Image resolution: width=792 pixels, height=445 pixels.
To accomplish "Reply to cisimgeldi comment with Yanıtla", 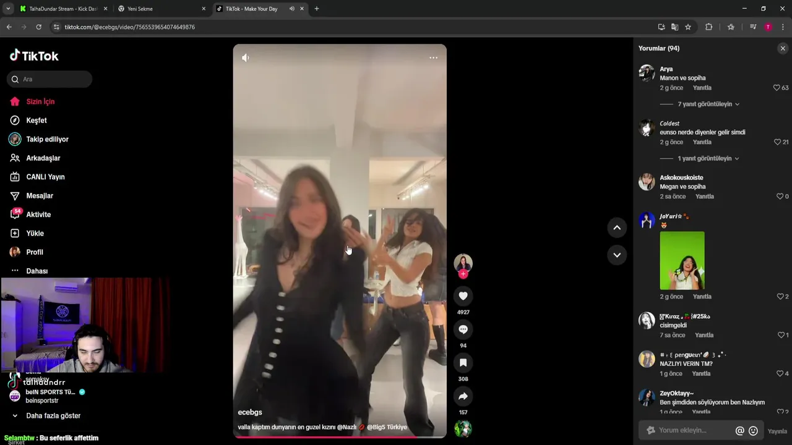I will pyautogui.click(x=704, y=335).
